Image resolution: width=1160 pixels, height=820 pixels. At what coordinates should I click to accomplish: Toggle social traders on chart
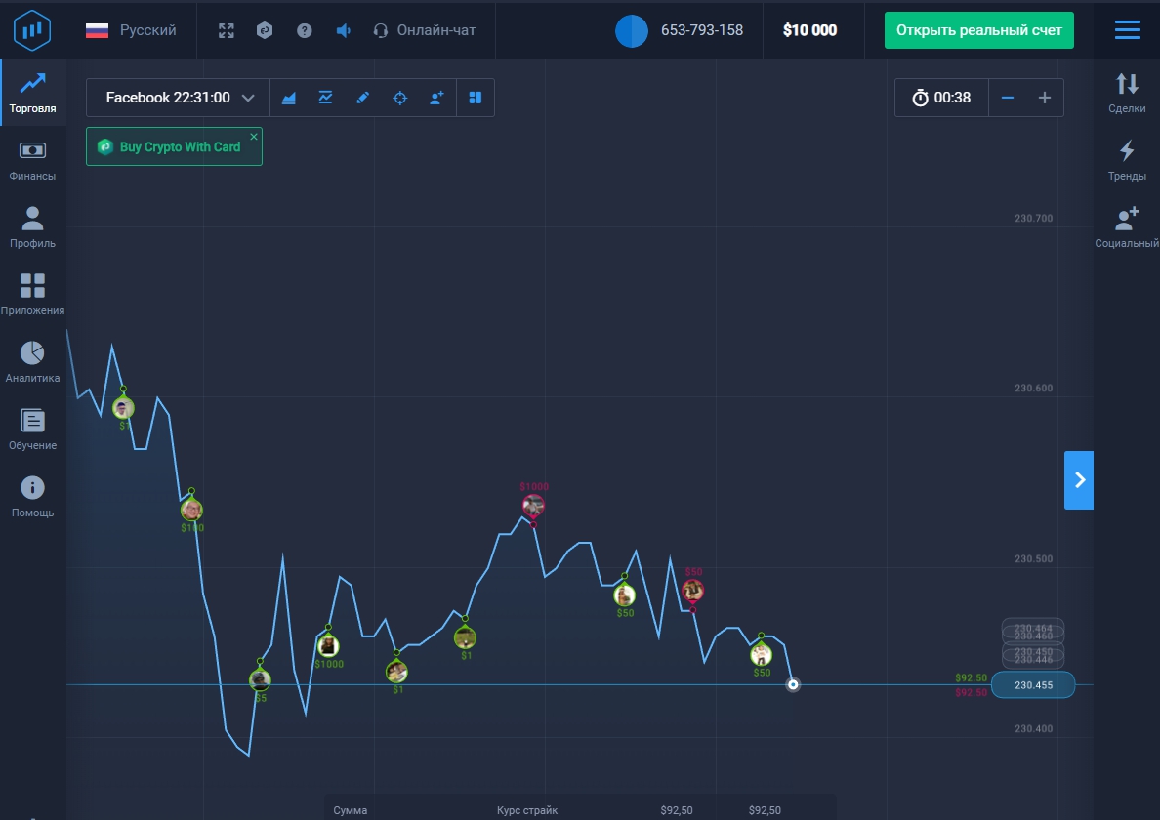436,98
